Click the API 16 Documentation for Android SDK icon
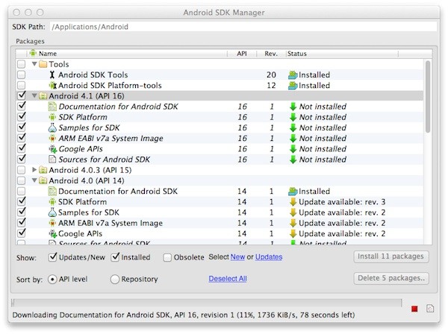Viewport: 448px width, 334px height. coord(52,107)
